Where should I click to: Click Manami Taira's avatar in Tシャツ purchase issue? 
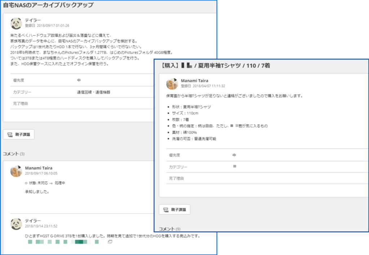[x=172, y=83]
